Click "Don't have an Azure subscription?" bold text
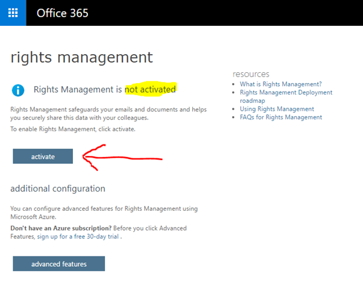The image size is (363, 283). 61,228
